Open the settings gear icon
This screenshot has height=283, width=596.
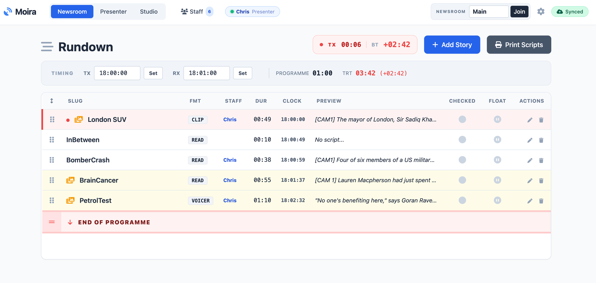point(541,12)
